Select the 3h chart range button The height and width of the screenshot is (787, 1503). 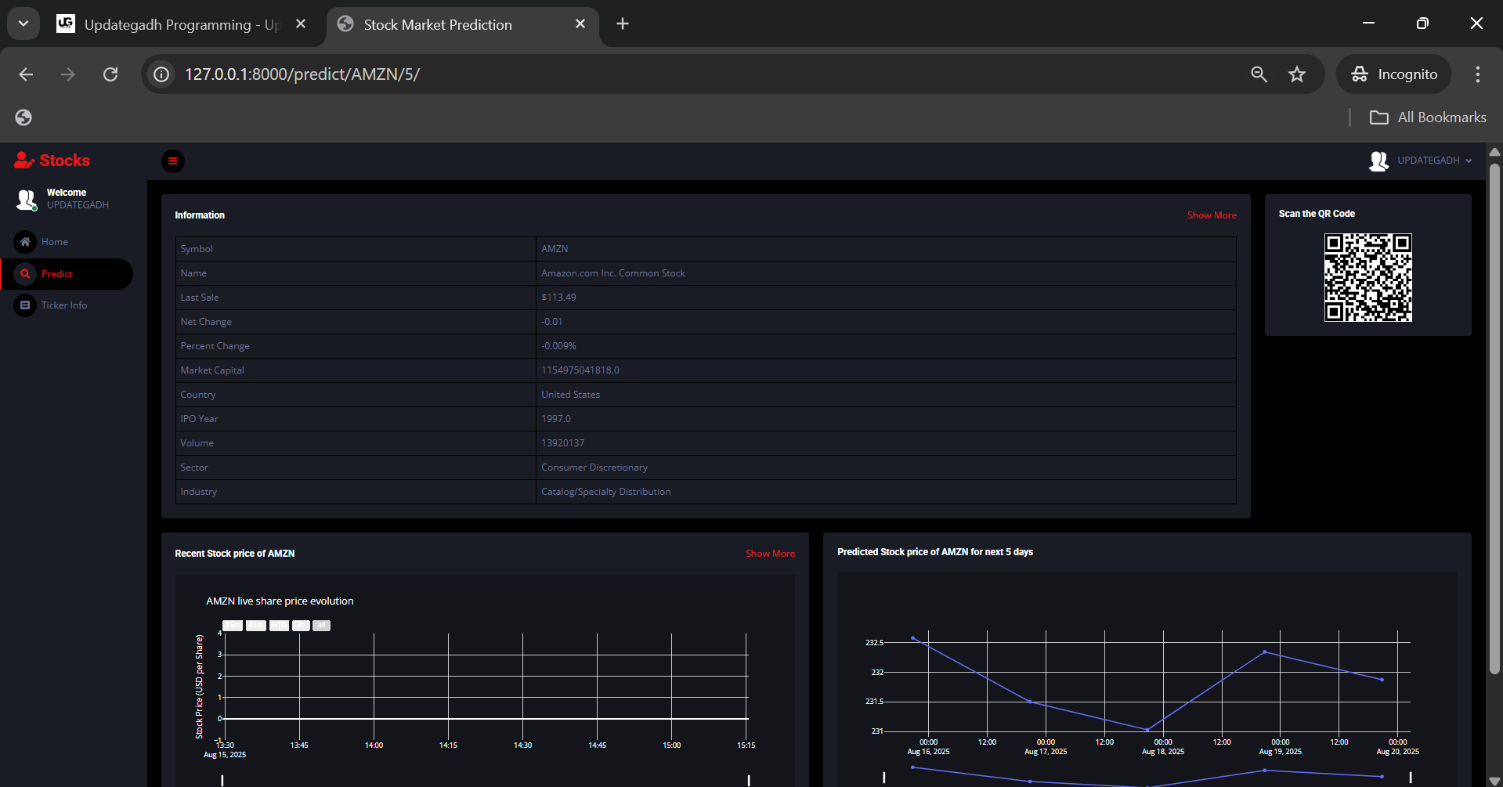point(302,626)
